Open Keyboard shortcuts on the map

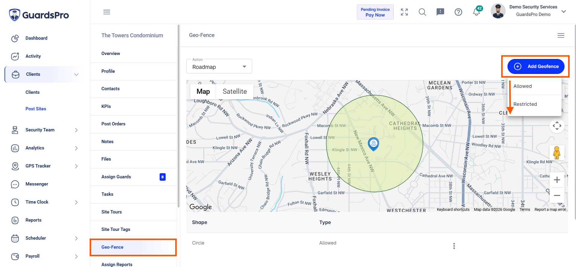pyautogui.click(x=453, y=210)
